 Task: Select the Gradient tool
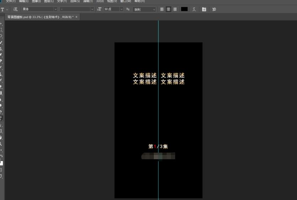pyautogui.click(x=1, y=93)
